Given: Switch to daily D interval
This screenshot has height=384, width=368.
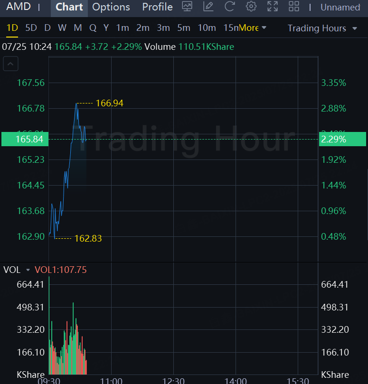Looking at the screenshot, I should click(47, 28).
